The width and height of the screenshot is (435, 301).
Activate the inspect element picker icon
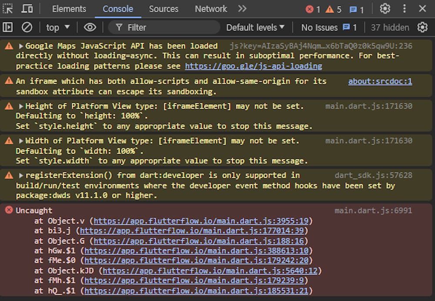8,9
